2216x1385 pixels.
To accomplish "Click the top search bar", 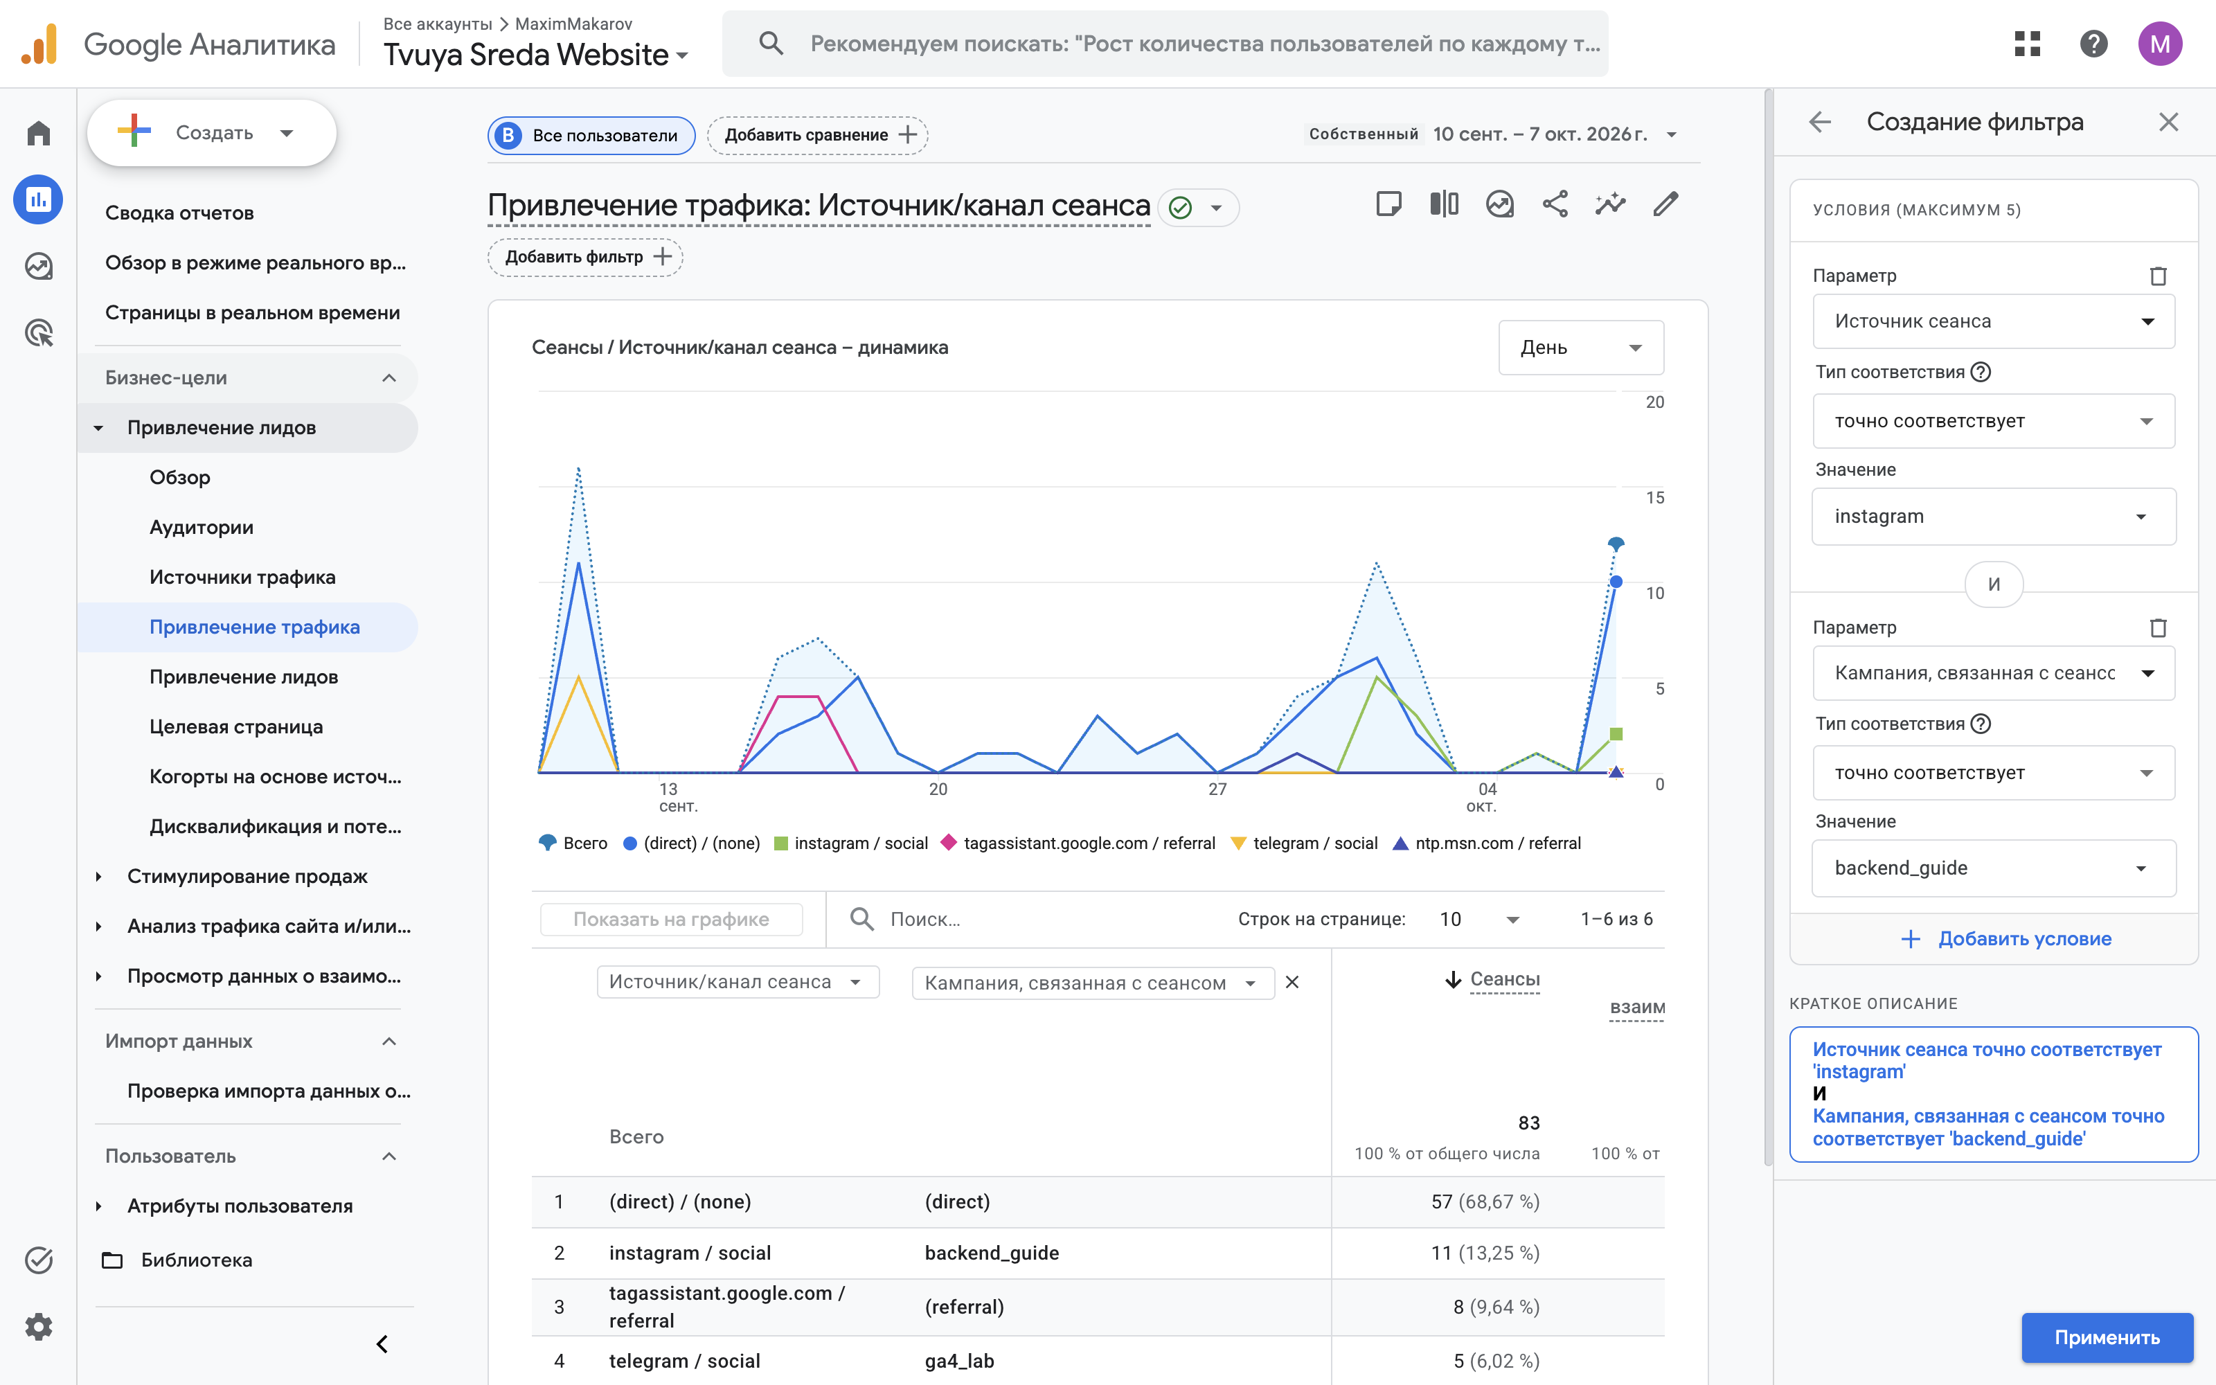I will [1165, 43].
